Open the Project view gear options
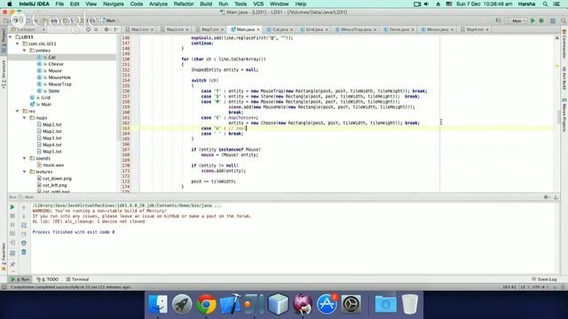Image resolution: width=568 pixels, height=319 pixels. tap(106, 29)
